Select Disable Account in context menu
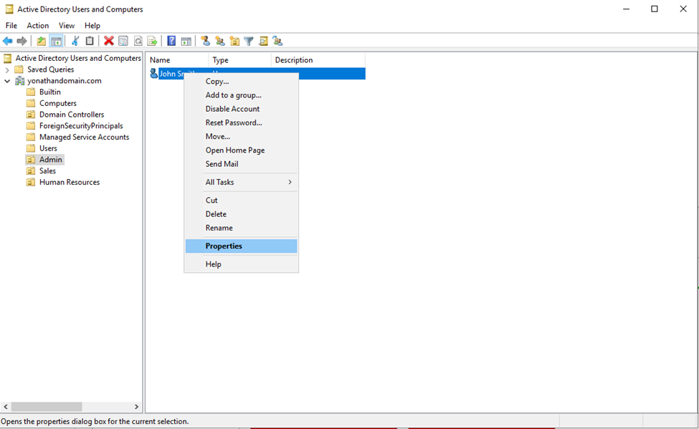 [241, 109]
